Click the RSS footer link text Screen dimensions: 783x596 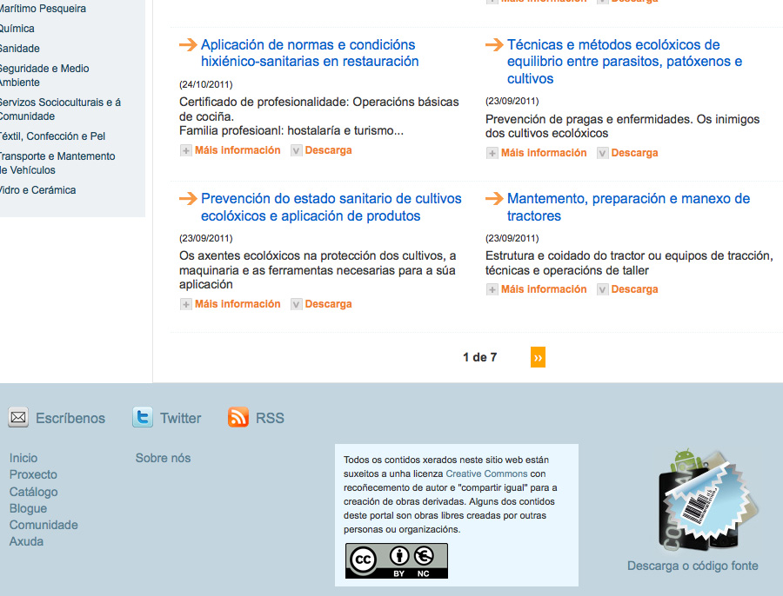coord(270,418)
